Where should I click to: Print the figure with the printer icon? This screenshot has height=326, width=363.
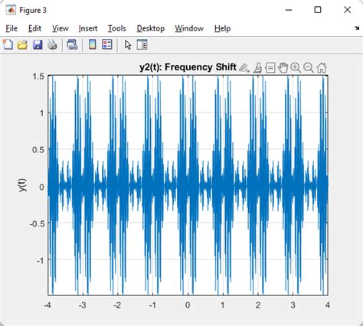(52, 44)
